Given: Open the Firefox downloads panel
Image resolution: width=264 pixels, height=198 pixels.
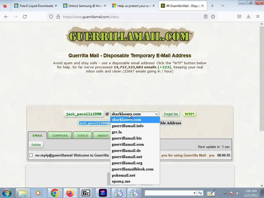Looking at the screenshot, I should coord(248,17).
